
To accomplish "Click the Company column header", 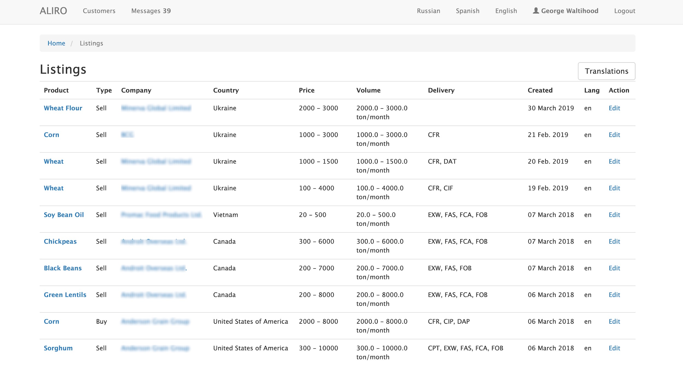I will pyautogui.click(x=136, y=90).
